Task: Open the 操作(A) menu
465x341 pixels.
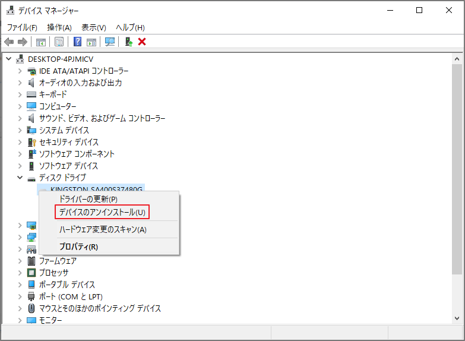Action: coord(59,27)
